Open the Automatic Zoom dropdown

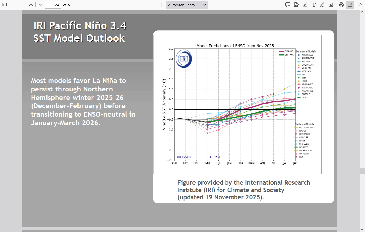[x=187, y=5]
